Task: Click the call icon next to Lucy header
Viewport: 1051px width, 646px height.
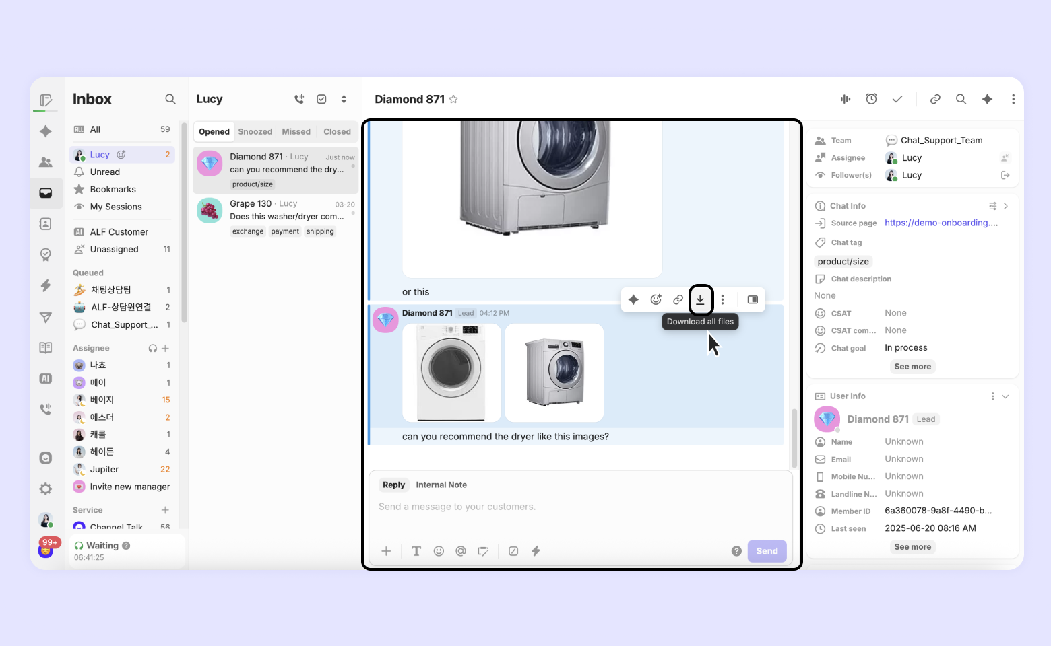Action: (299, 99)
